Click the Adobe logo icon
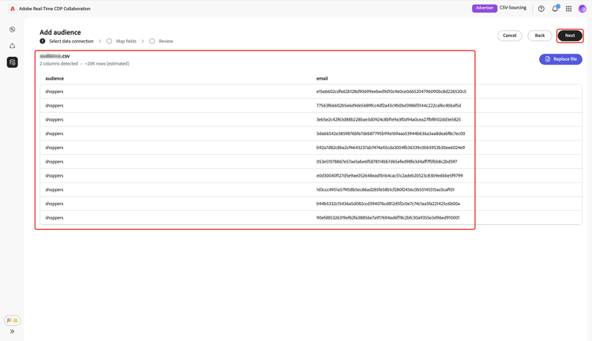Image resolution: width=592 pixels, height=341 pixels. (13, 9)
